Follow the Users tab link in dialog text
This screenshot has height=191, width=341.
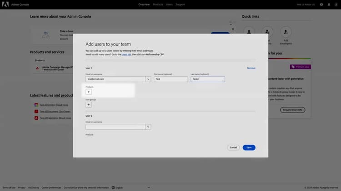(126, 54)
